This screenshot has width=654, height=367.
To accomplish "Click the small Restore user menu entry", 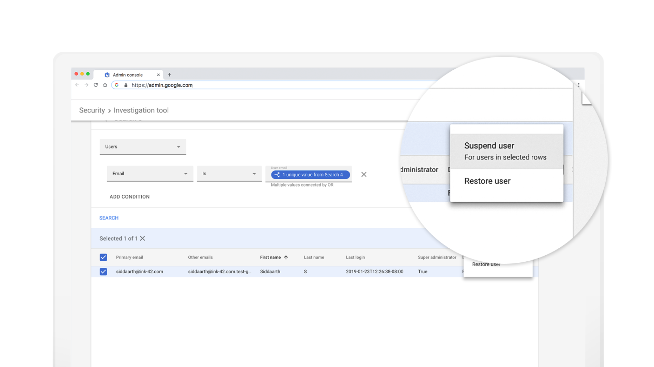I will 486,265.
